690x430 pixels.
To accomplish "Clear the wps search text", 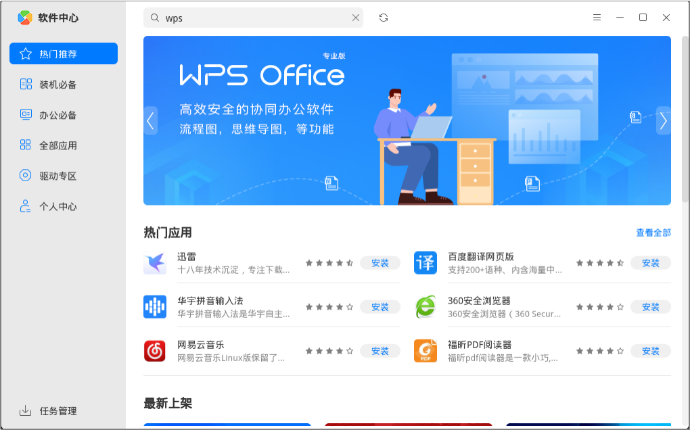I will pyautogui.click(x=356, y=18).
